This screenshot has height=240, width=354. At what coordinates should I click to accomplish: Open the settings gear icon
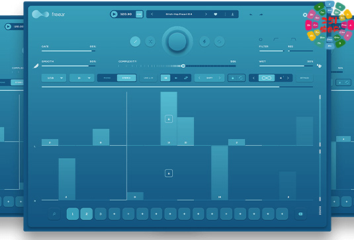point(305,15)
